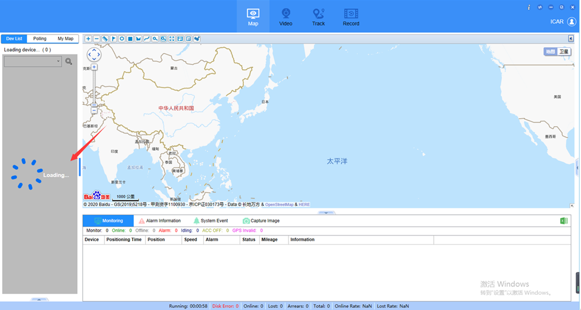This screenshot has width=581, height=310.
Task: Open the OpenStreetMap link
Action: (279, 205)
